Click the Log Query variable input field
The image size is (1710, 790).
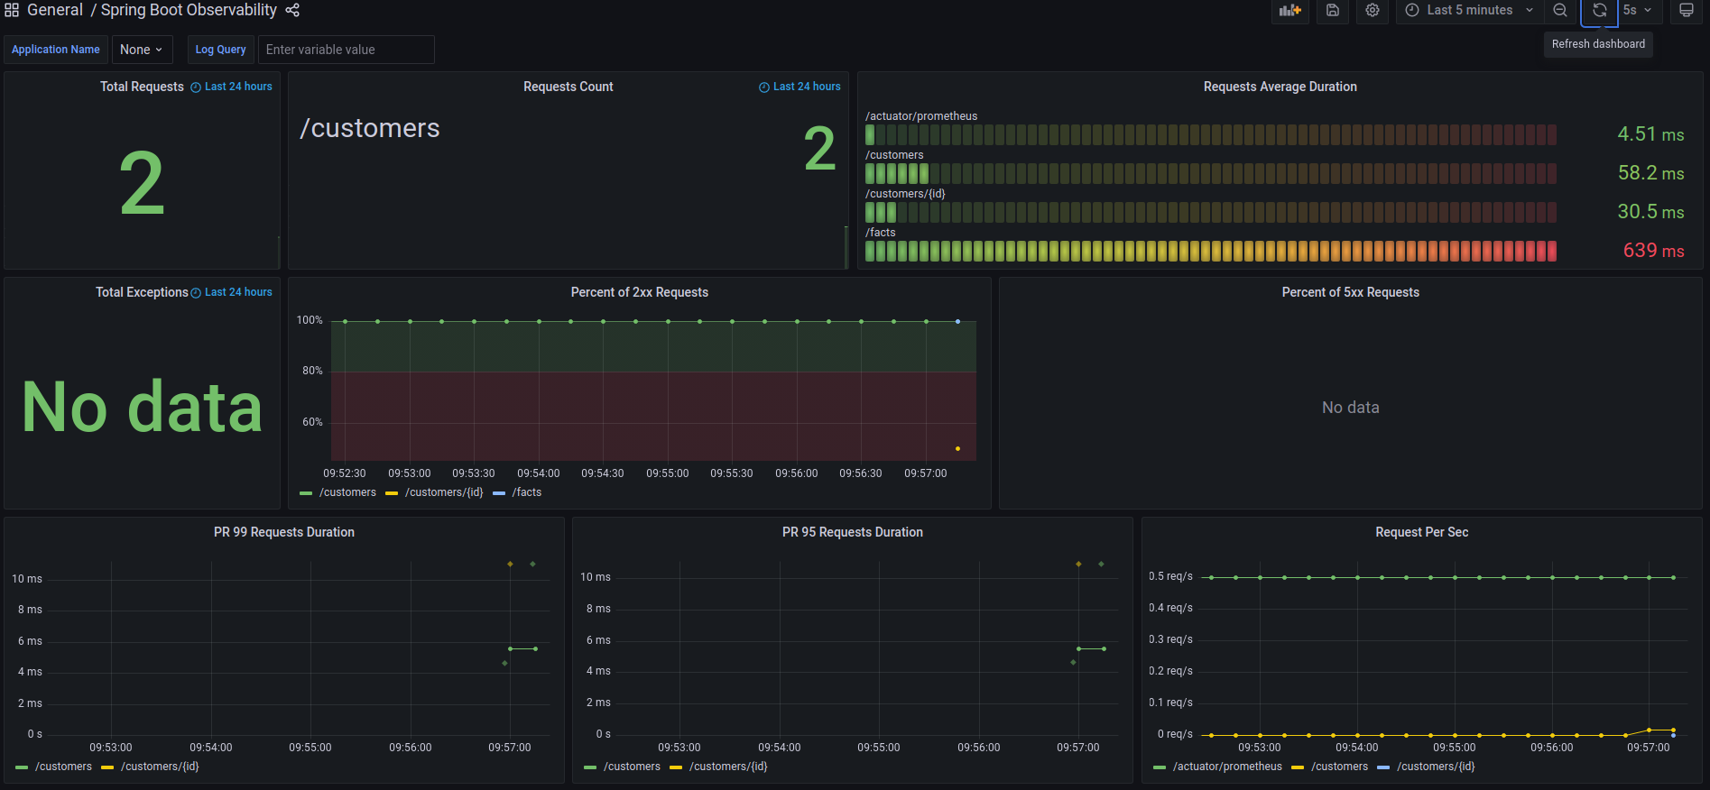click(346, 50)
